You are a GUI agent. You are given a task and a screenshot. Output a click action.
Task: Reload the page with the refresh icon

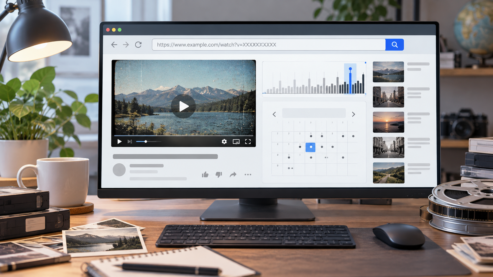click(138, 45)
